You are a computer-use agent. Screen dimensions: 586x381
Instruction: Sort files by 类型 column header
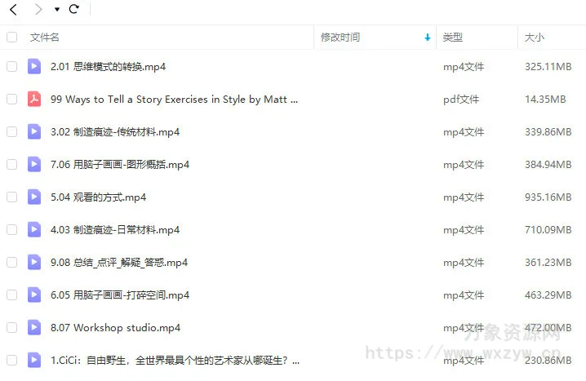[453, 38]
